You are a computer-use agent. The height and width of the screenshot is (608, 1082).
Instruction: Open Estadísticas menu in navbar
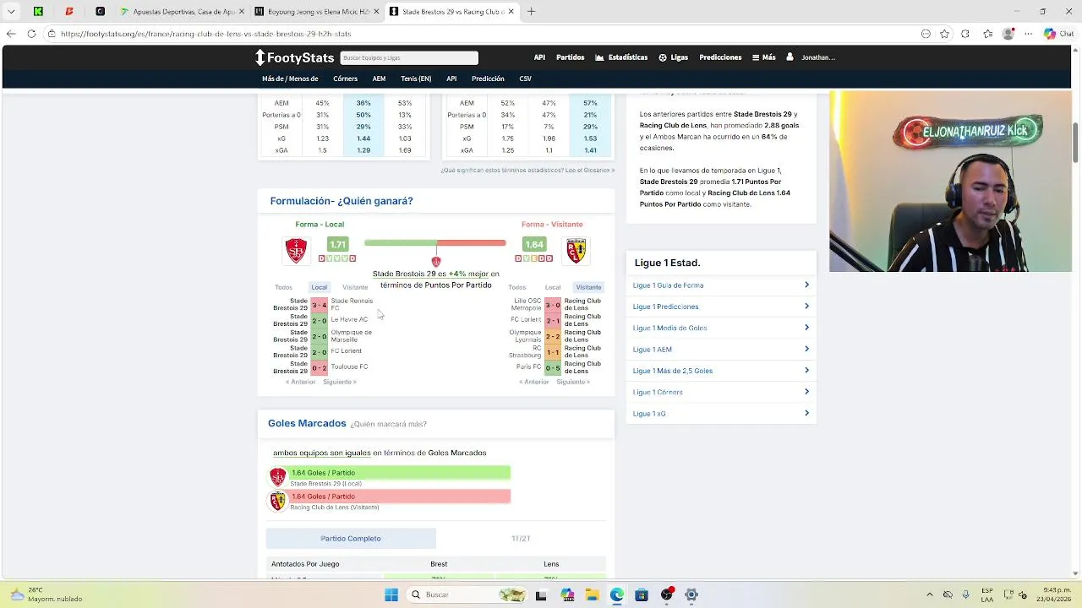point(621,57)
